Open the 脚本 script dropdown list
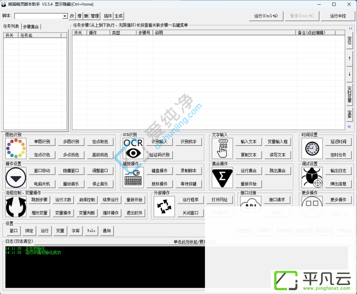357x294 pixels. pos(65,16)
